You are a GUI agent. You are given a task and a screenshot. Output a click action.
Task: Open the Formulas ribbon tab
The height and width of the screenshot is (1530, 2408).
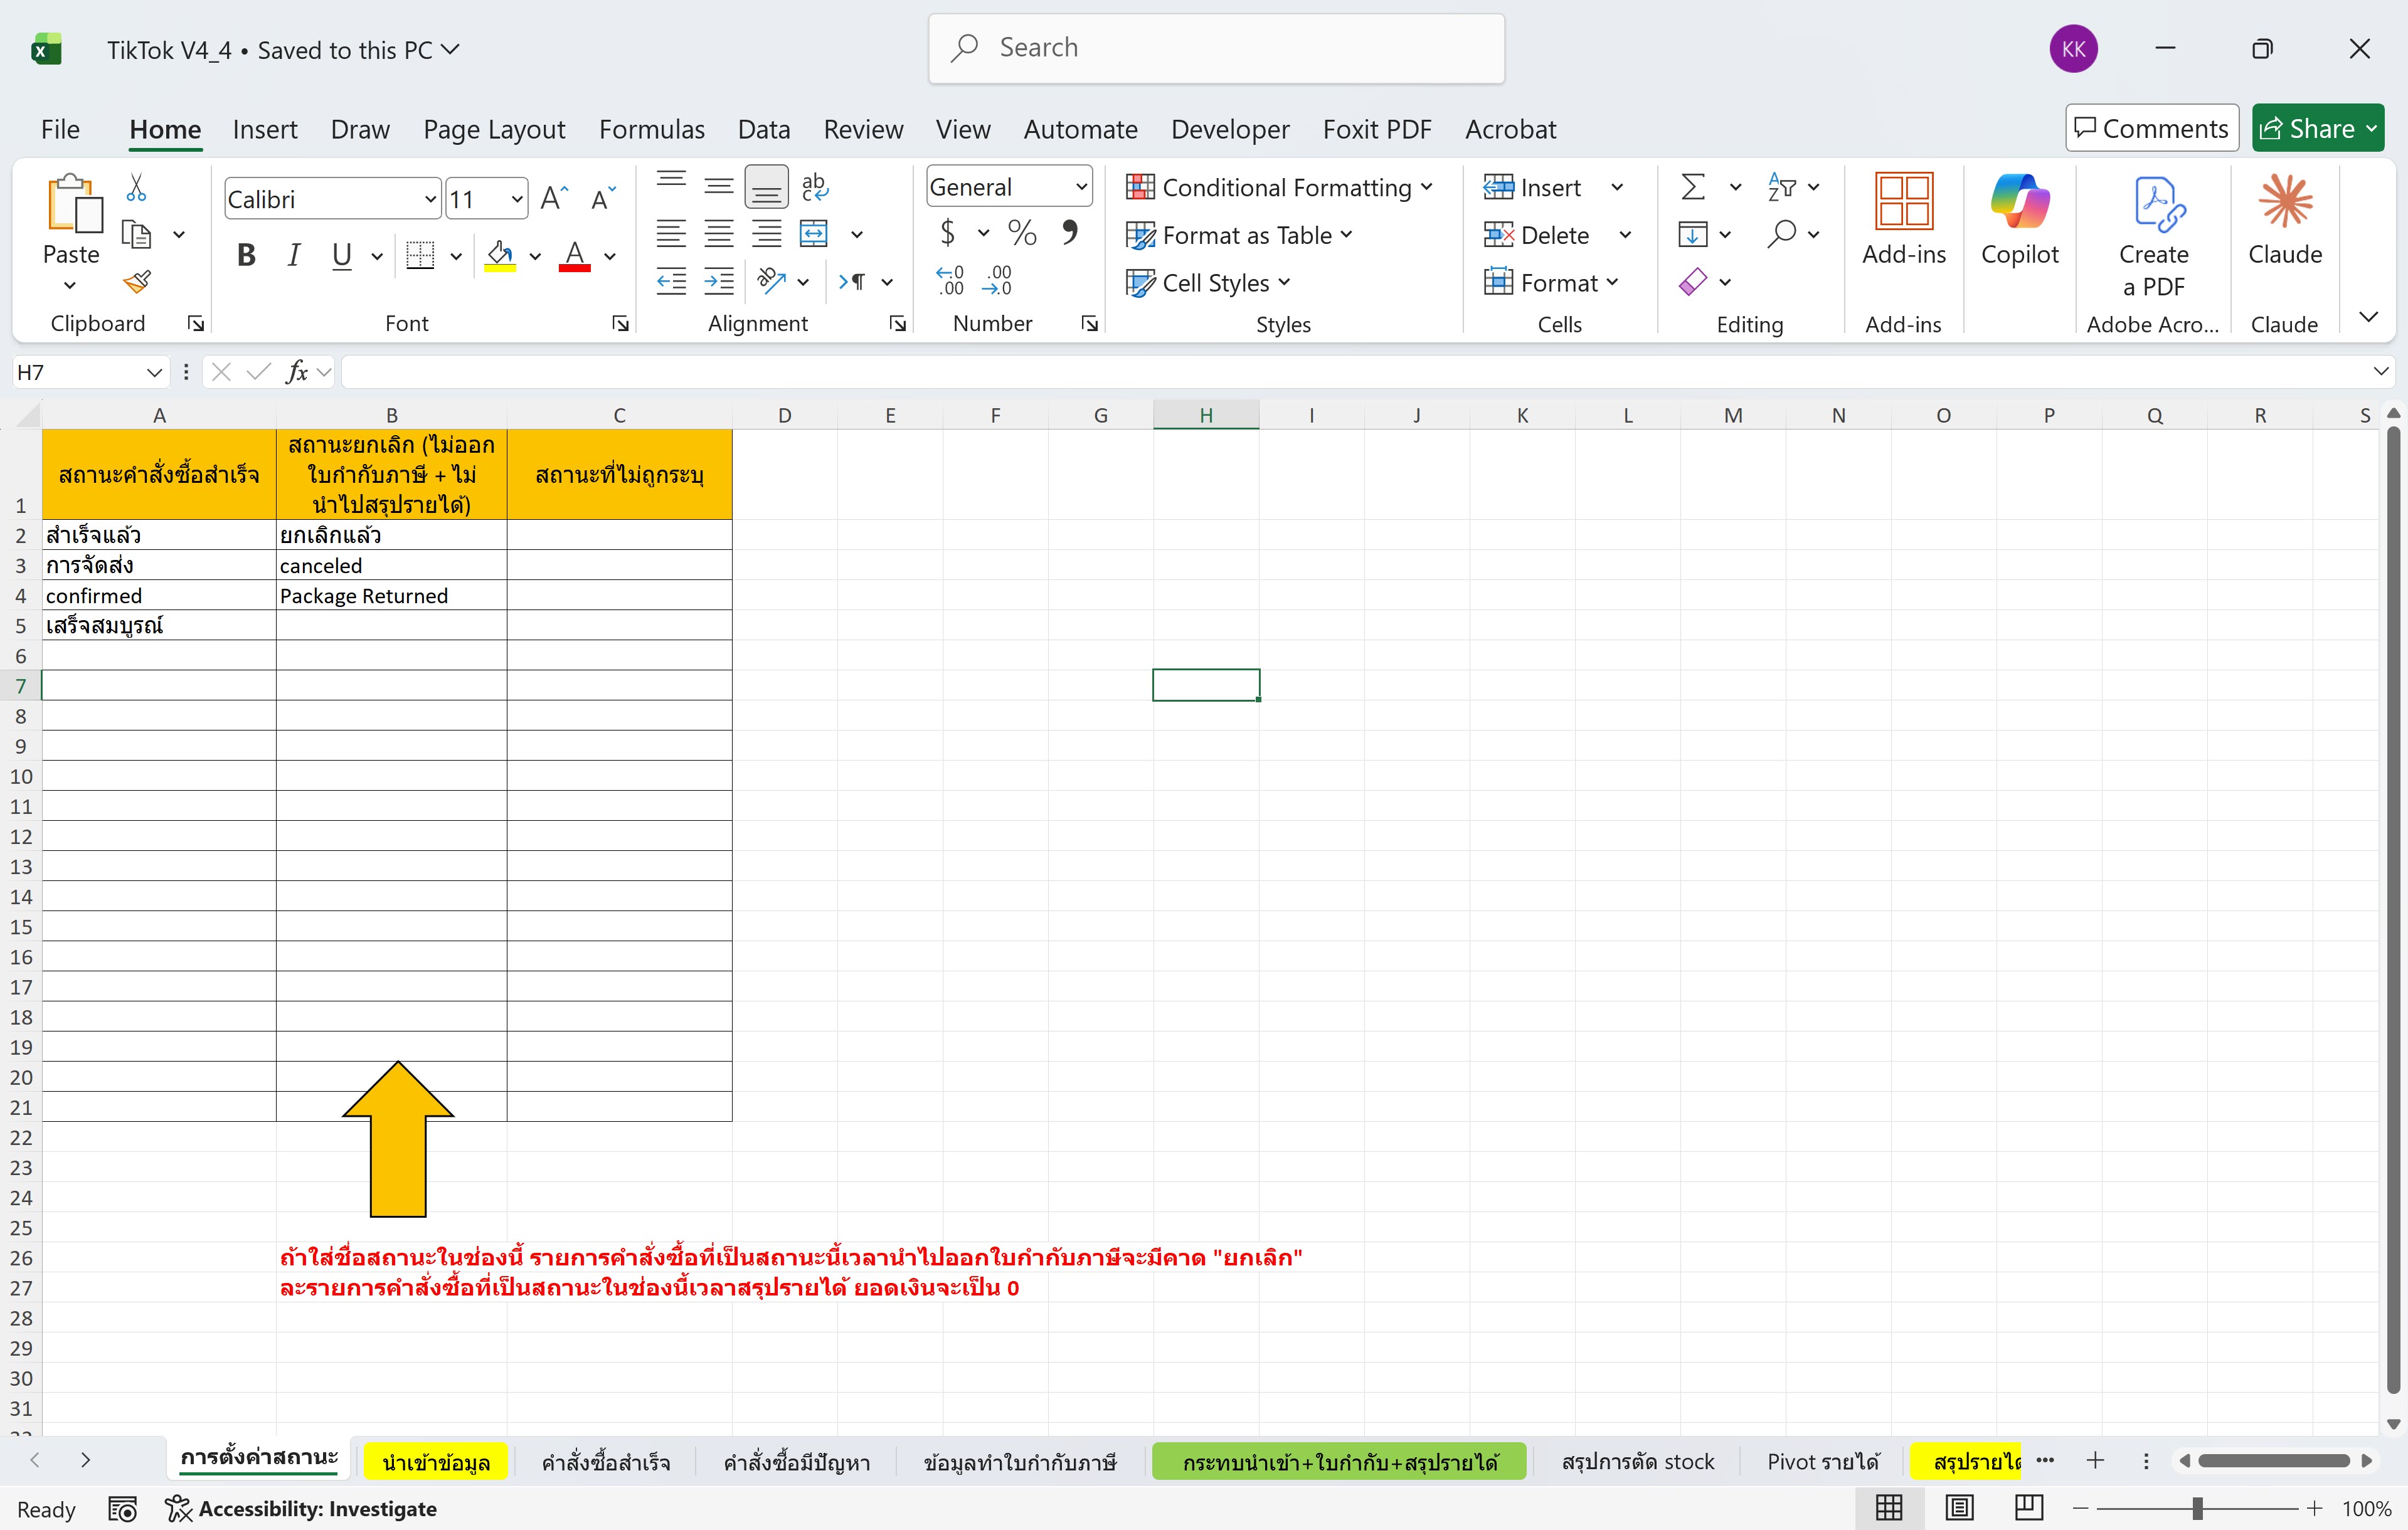coord(652,129)
